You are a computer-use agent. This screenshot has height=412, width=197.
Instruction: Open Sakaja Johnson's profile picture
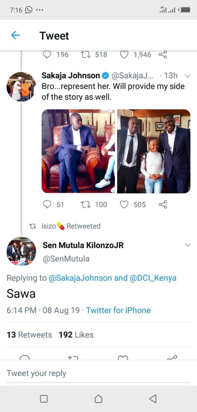pos(21,87)
